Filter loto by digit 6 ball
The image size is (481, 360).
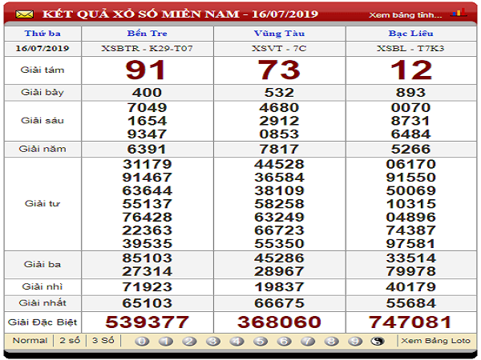[x=284, y=341]
